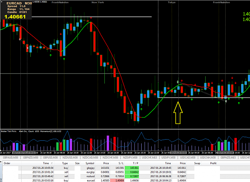
Task: Click the S / L column header
Action: [x=121, y=163]
